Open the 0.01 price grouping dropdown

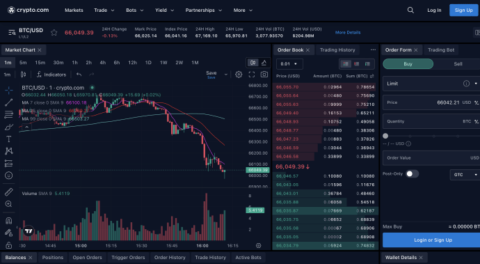pyautogui.click(x=289, y=64)
